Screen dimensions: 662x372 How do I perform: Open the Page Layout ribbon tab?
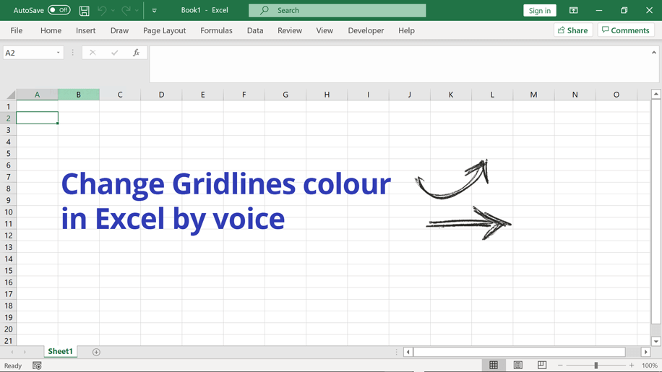point(164,30)
